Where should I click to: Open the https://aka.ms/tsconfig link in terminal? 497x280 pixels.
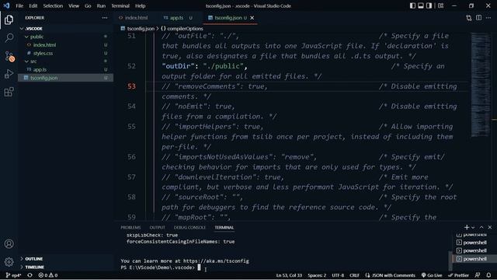click(216, 261)
